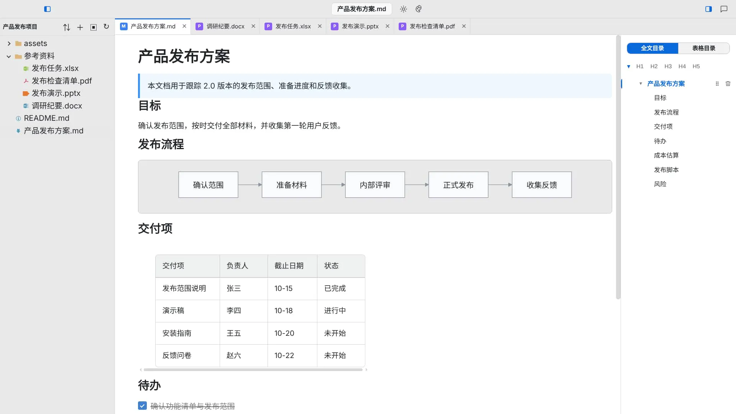Viewport: 736px width, 414px height.
Task: Filter outline by H2 level
Action: 654,66
